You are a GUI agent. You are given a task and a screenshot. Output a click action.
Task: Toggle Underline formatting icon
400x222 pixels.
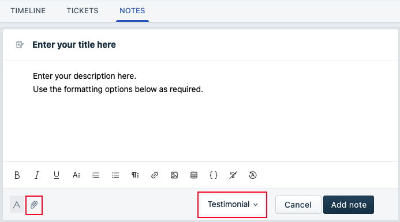57,175
